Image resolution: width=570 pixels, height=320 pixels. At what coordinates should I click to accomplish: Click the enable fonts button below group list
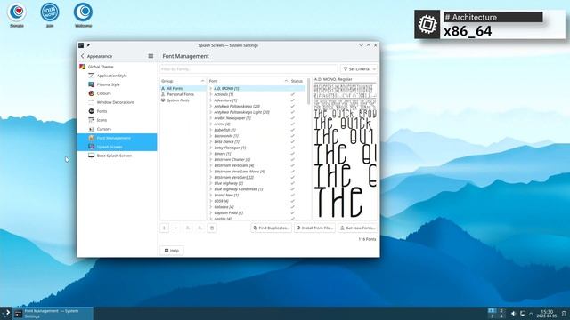(188, 228)
